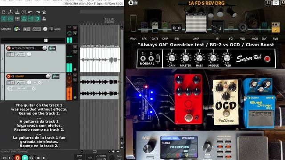
Task: Mute the WITHOUT EFFECTS track
Action: coord(75,47)
